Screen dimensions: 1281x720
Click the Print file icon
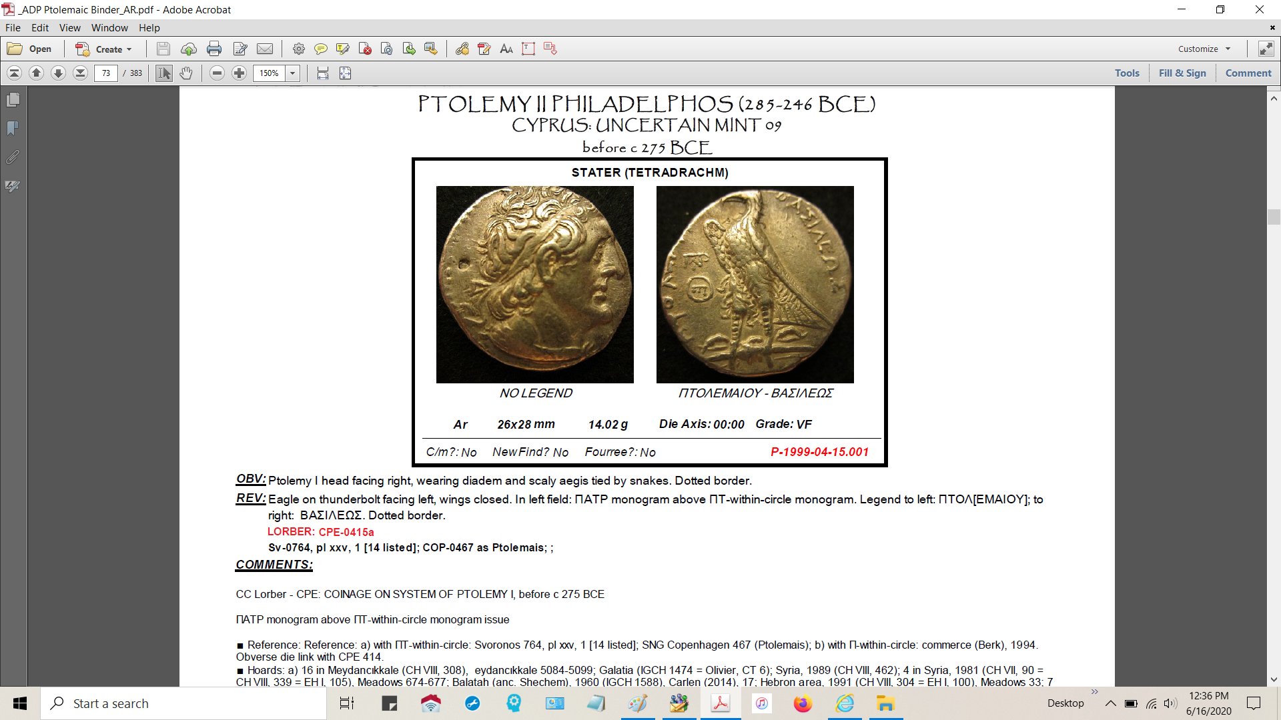point(214,49)
